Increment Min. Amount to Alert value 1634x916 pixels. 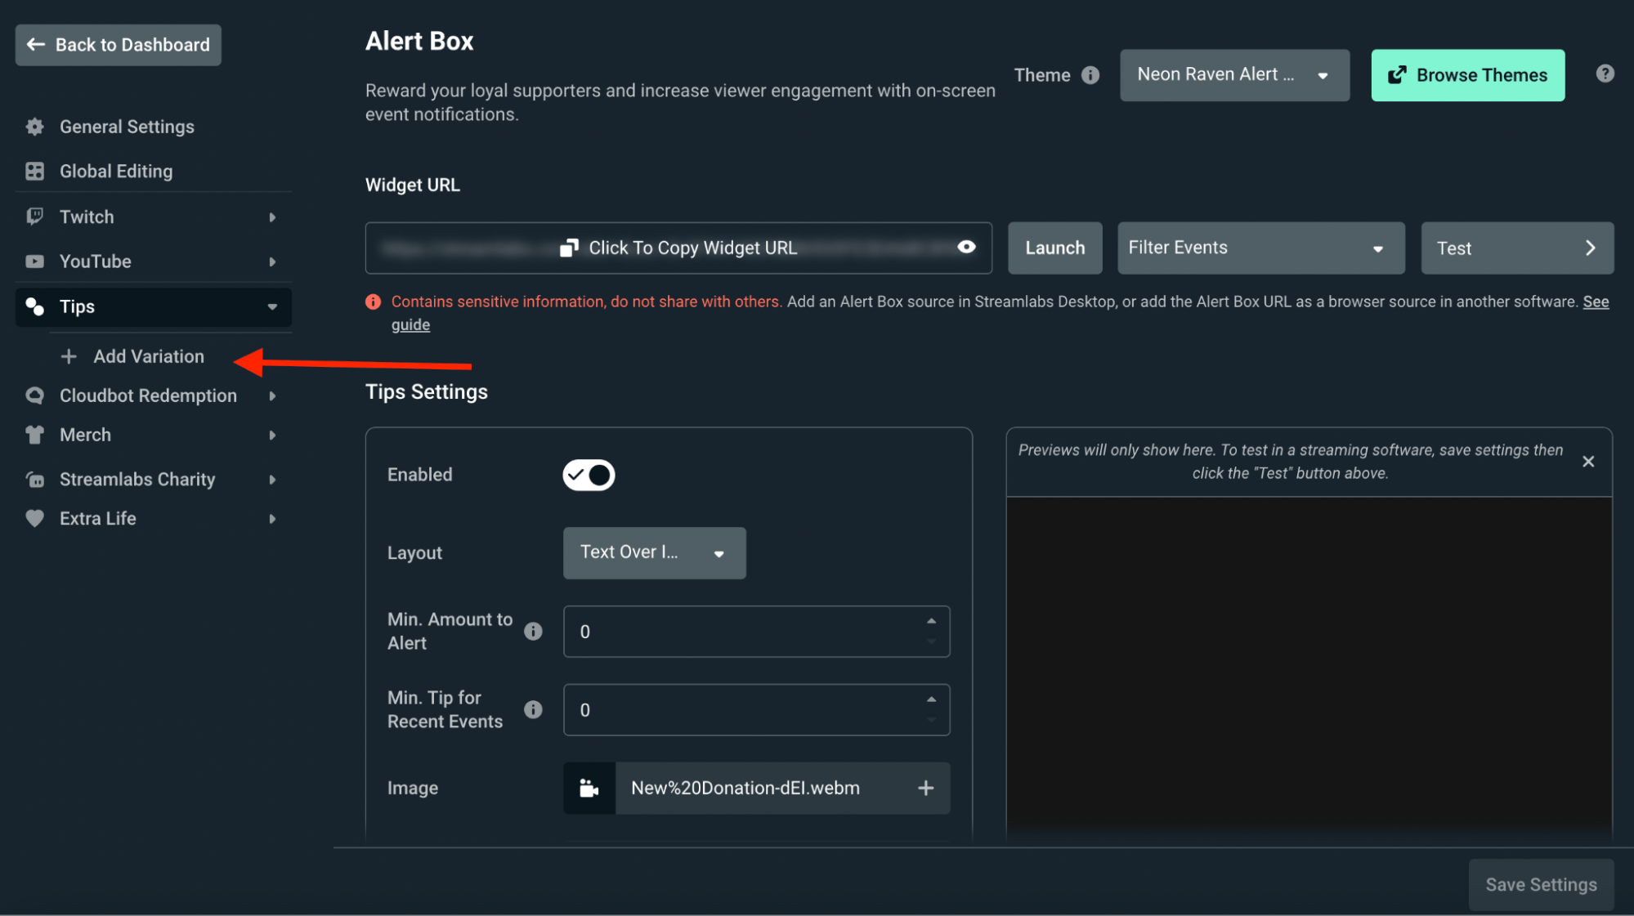931,621
